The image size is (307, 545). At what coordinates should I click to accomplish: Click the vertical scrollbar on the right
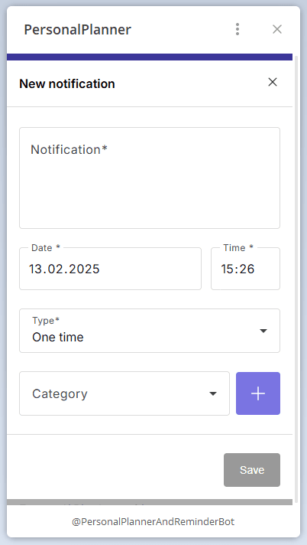(296, 278)
